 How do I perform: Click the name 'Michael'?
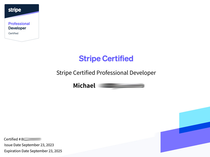pyautogui.click(x=84, y=86)
